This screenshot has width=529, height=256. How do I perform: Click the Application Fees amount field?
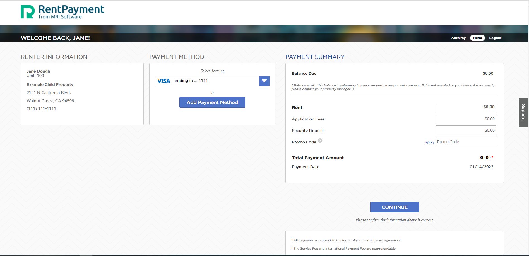tap(465, 119)
